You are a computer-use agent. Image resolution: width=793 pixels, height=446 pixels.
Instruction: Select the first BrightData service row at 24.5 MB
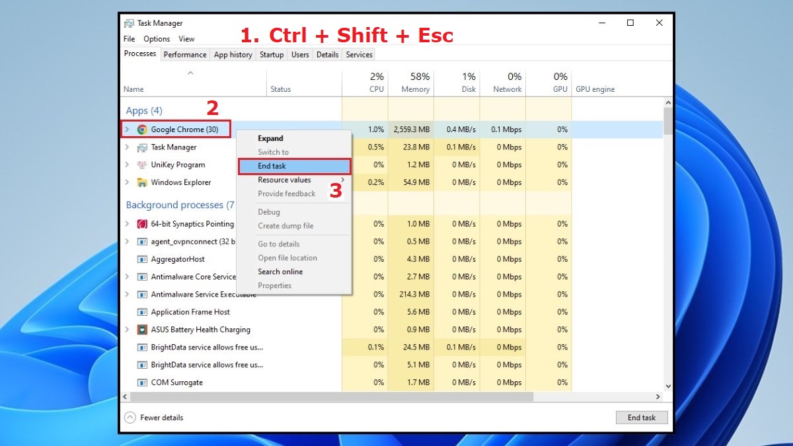[392, 348]
